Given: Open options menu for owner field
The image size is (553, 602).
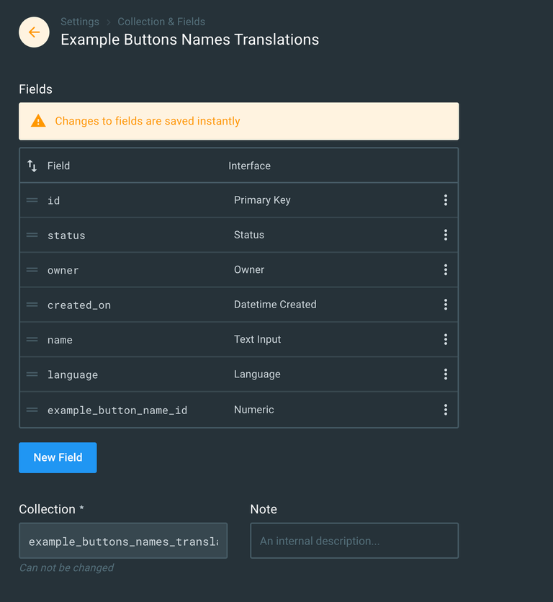Looking at the screenshot, I should (445, 270).
